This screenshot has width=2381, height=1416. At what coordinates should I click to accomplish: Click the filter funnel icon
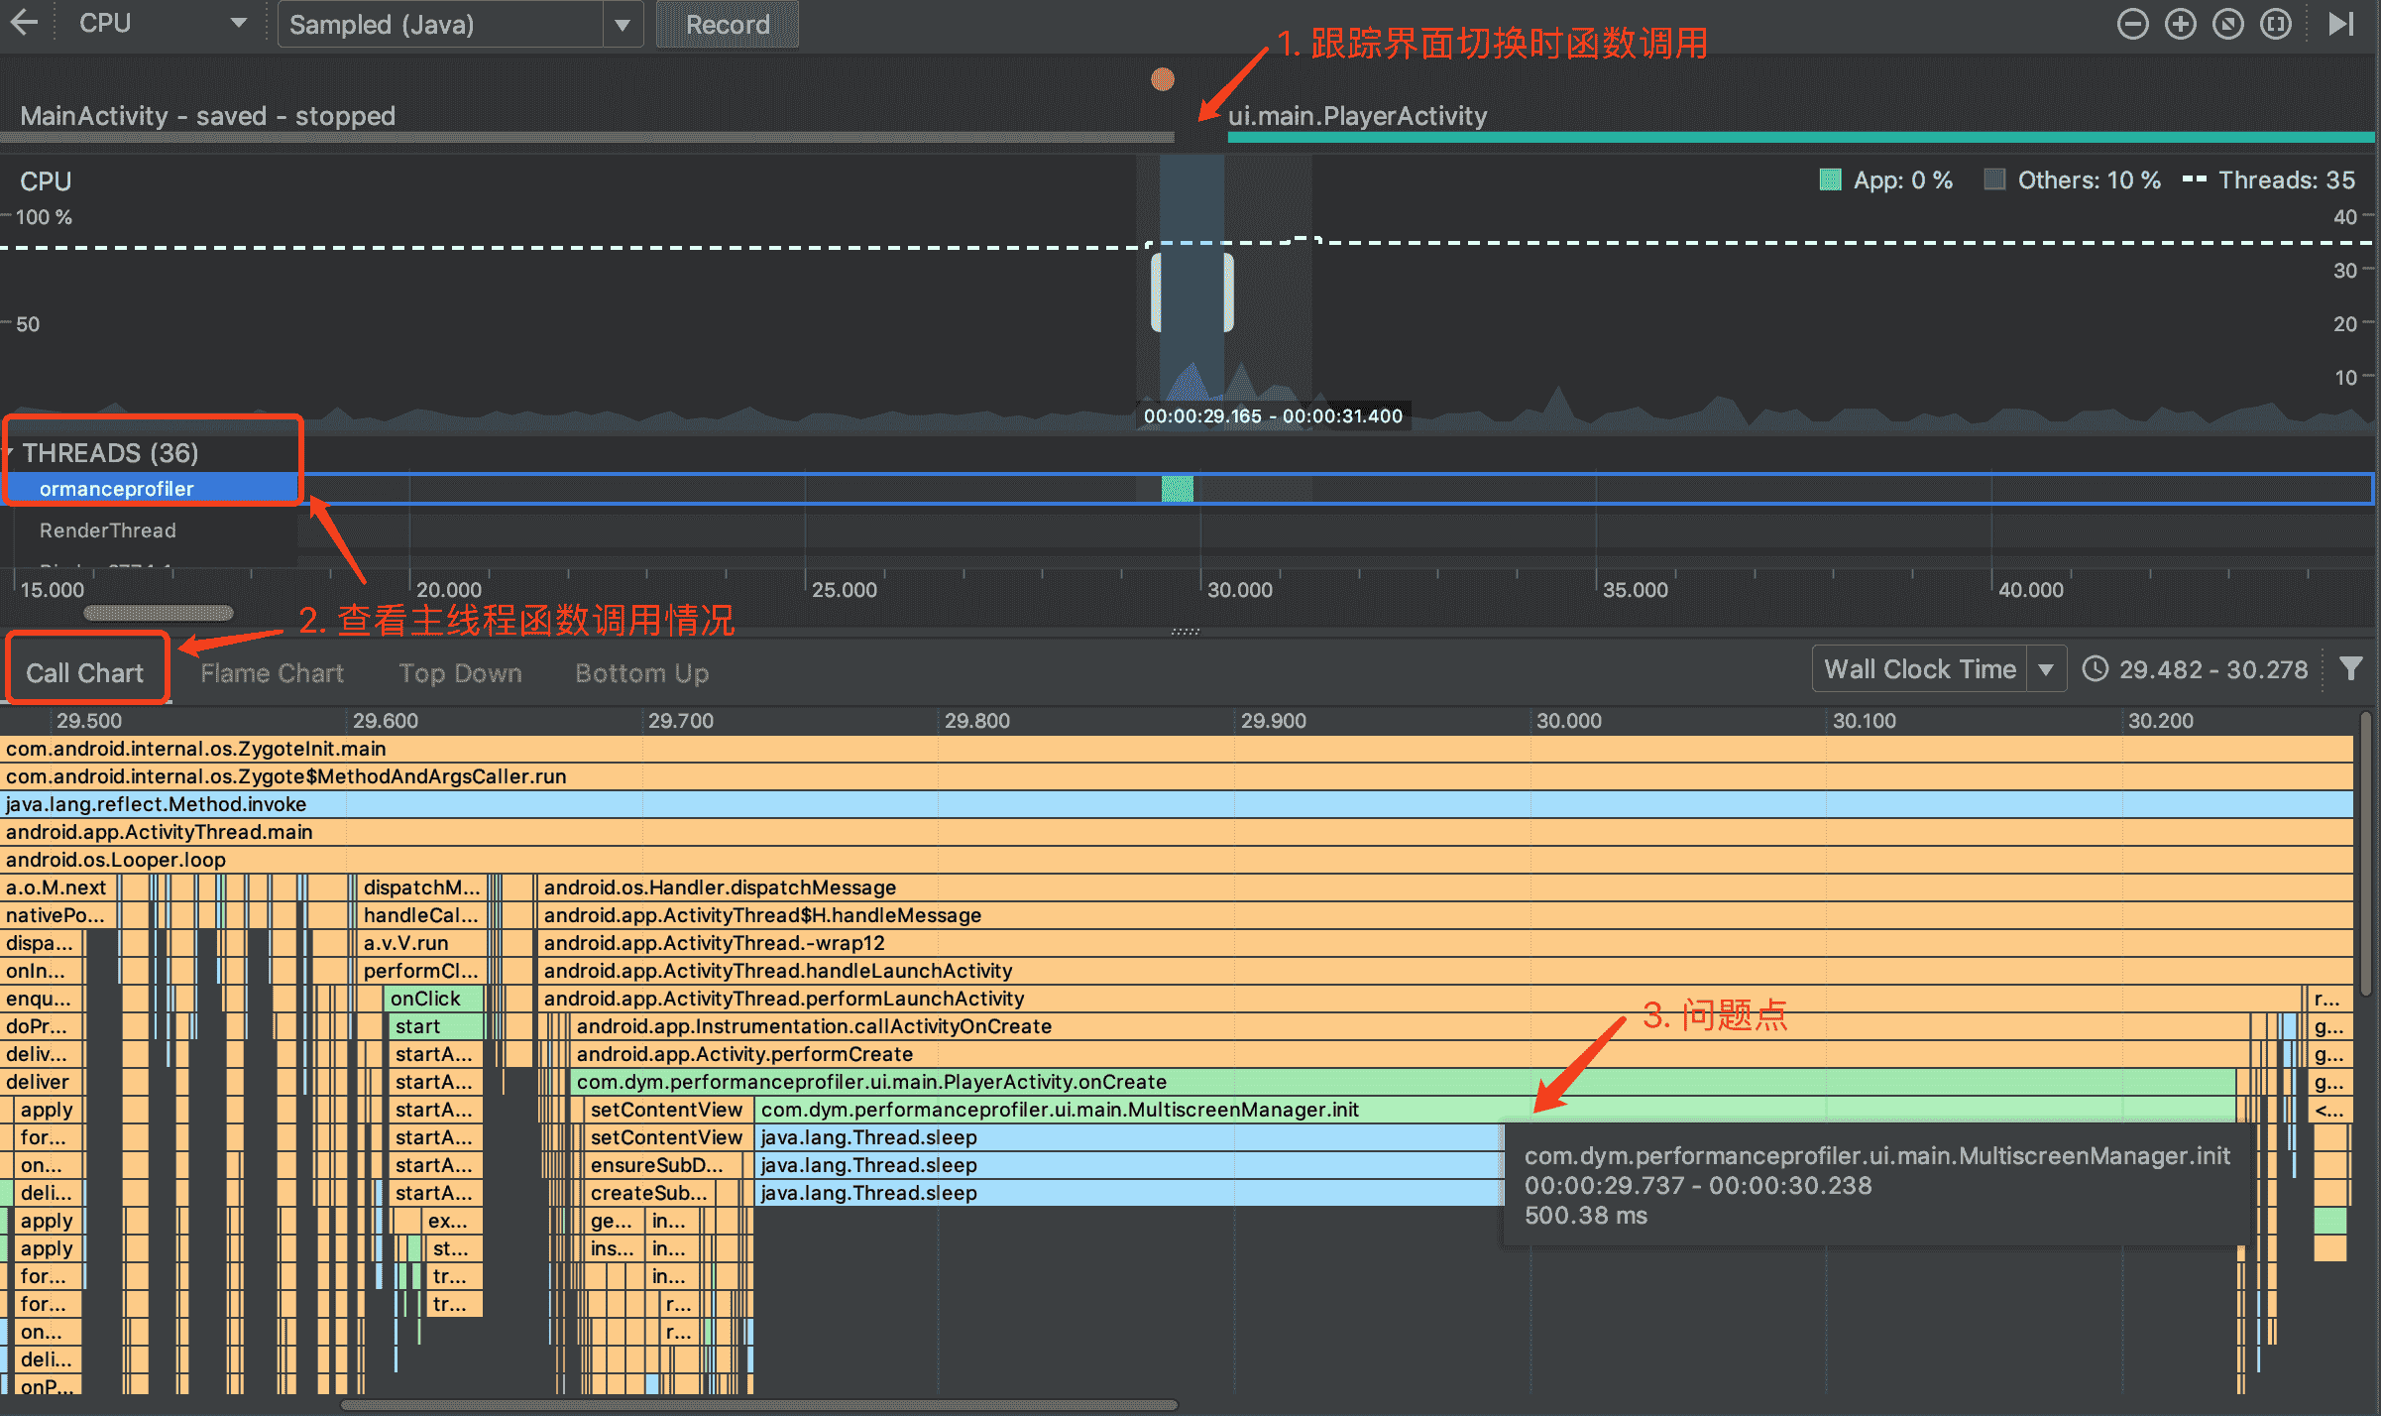tap(2350, 669)
